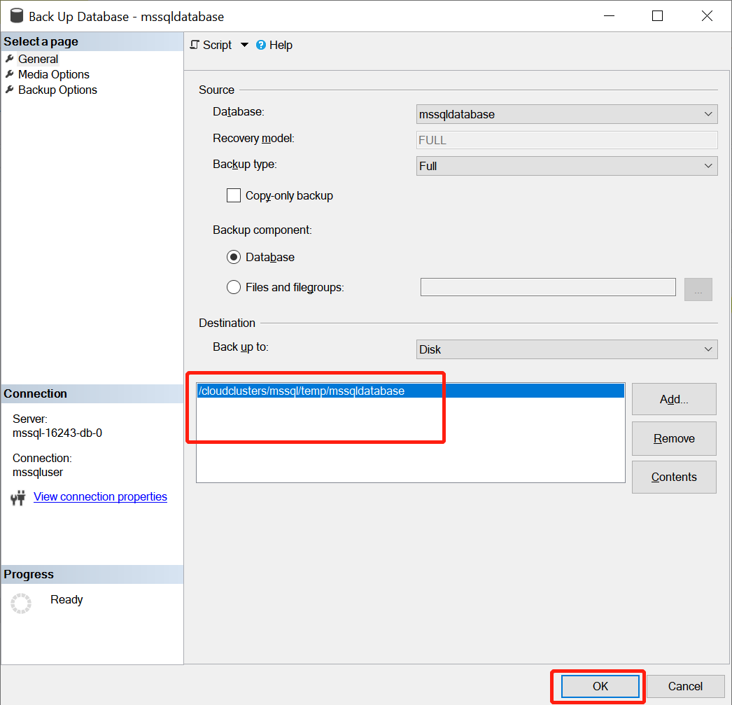Click the database icon in title bar

(x=16, y=16)
